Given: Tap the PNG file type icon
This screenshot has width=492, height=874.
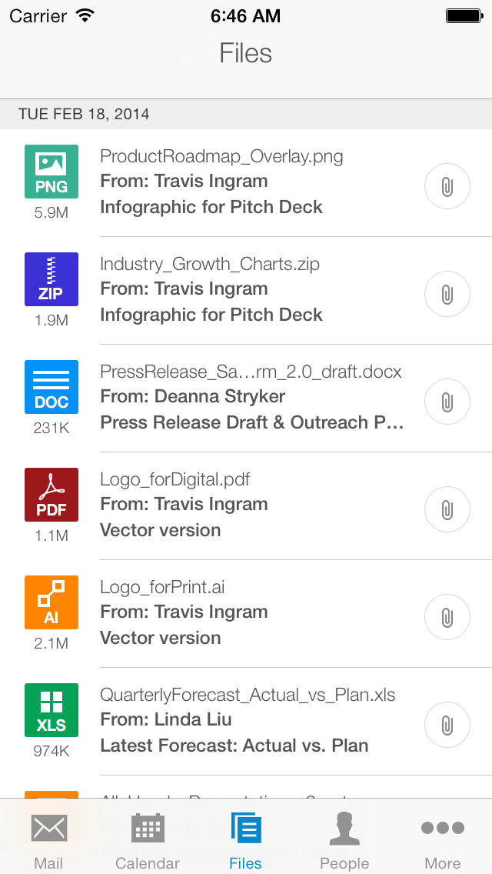Looking at the screenshot, I should 52,171.
